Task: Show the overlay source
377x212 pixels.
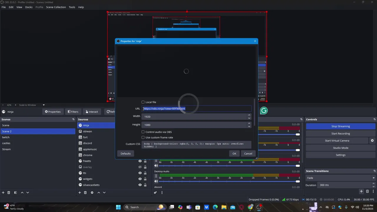Action: pos(140,167)
